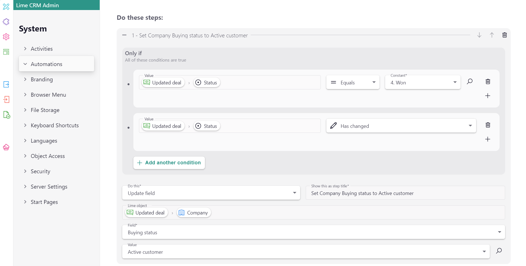Screen dimensions: 526x266
Task: Click Add another condition button
Action: [x=169, y=163]
